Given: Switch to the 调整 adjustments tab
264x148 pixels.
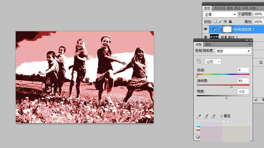Looking at the screenshot, I should pos(199,44).
